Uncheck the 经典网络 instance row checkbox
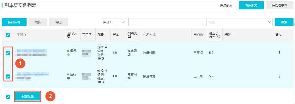The height and width of the screenshot is (104, 295). (x=8, y=53)
